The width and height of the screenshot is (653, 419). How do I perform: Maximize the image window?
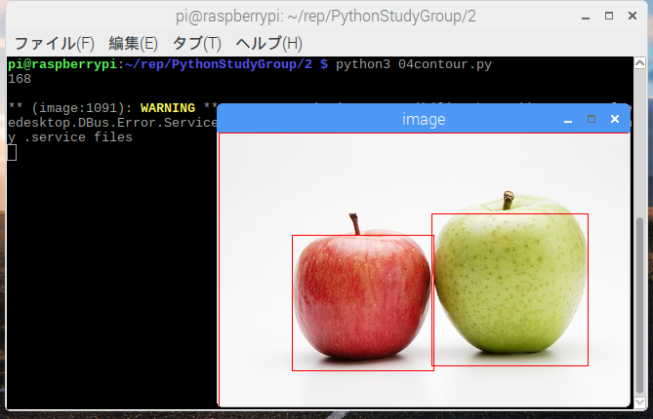(592, 119)
